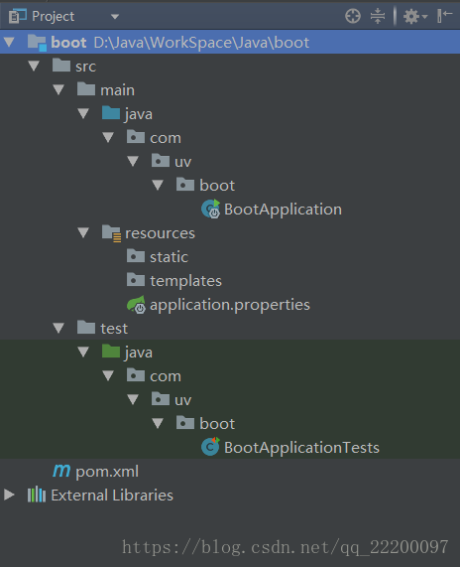460x567 pixels.
Task: Select the application.properties file name
Action: click(x=230, y=305)
